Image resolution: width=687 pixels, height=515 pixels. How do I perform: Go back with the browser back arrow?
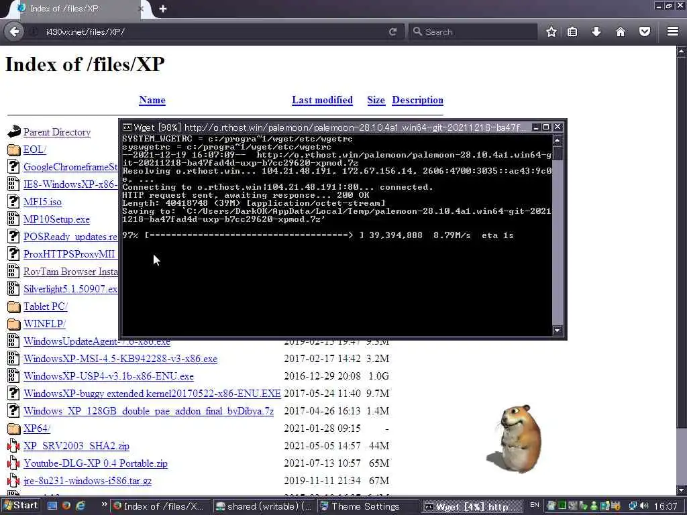click(x=14, y=32)
